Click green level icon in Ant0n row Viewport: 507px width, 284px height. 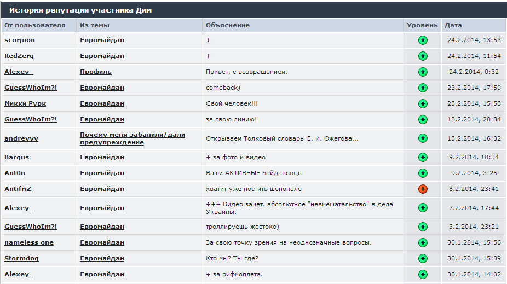coord(423,173)
